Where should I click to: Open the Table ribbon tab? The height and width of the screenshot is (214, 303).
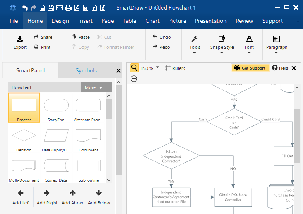[x=129, y=21]
